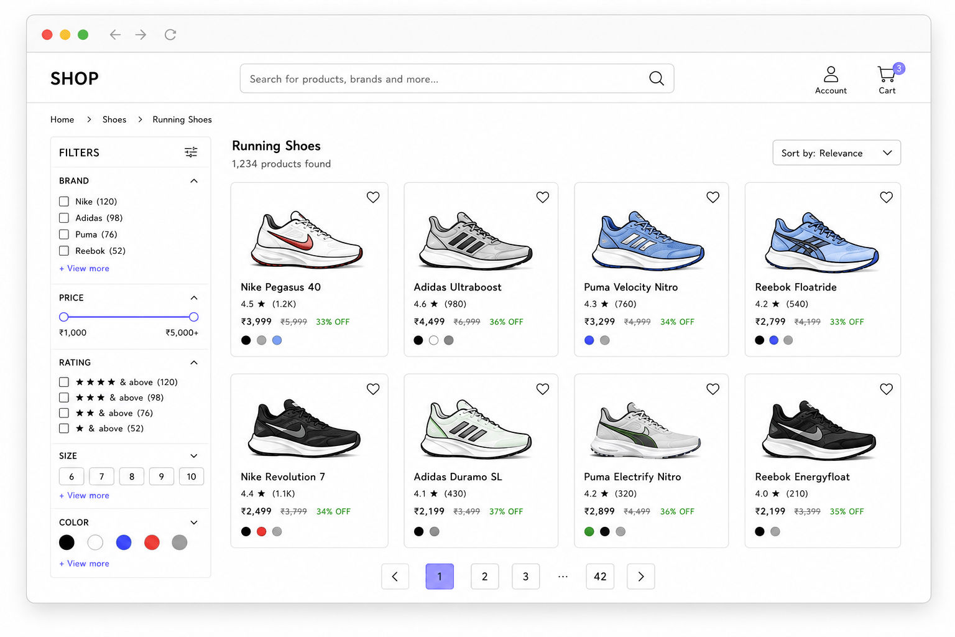Image resolution: width=955 pixels, height=637 pixels.
Task: Open Puma Velocity Nitro product title
Action: point(631,287)
